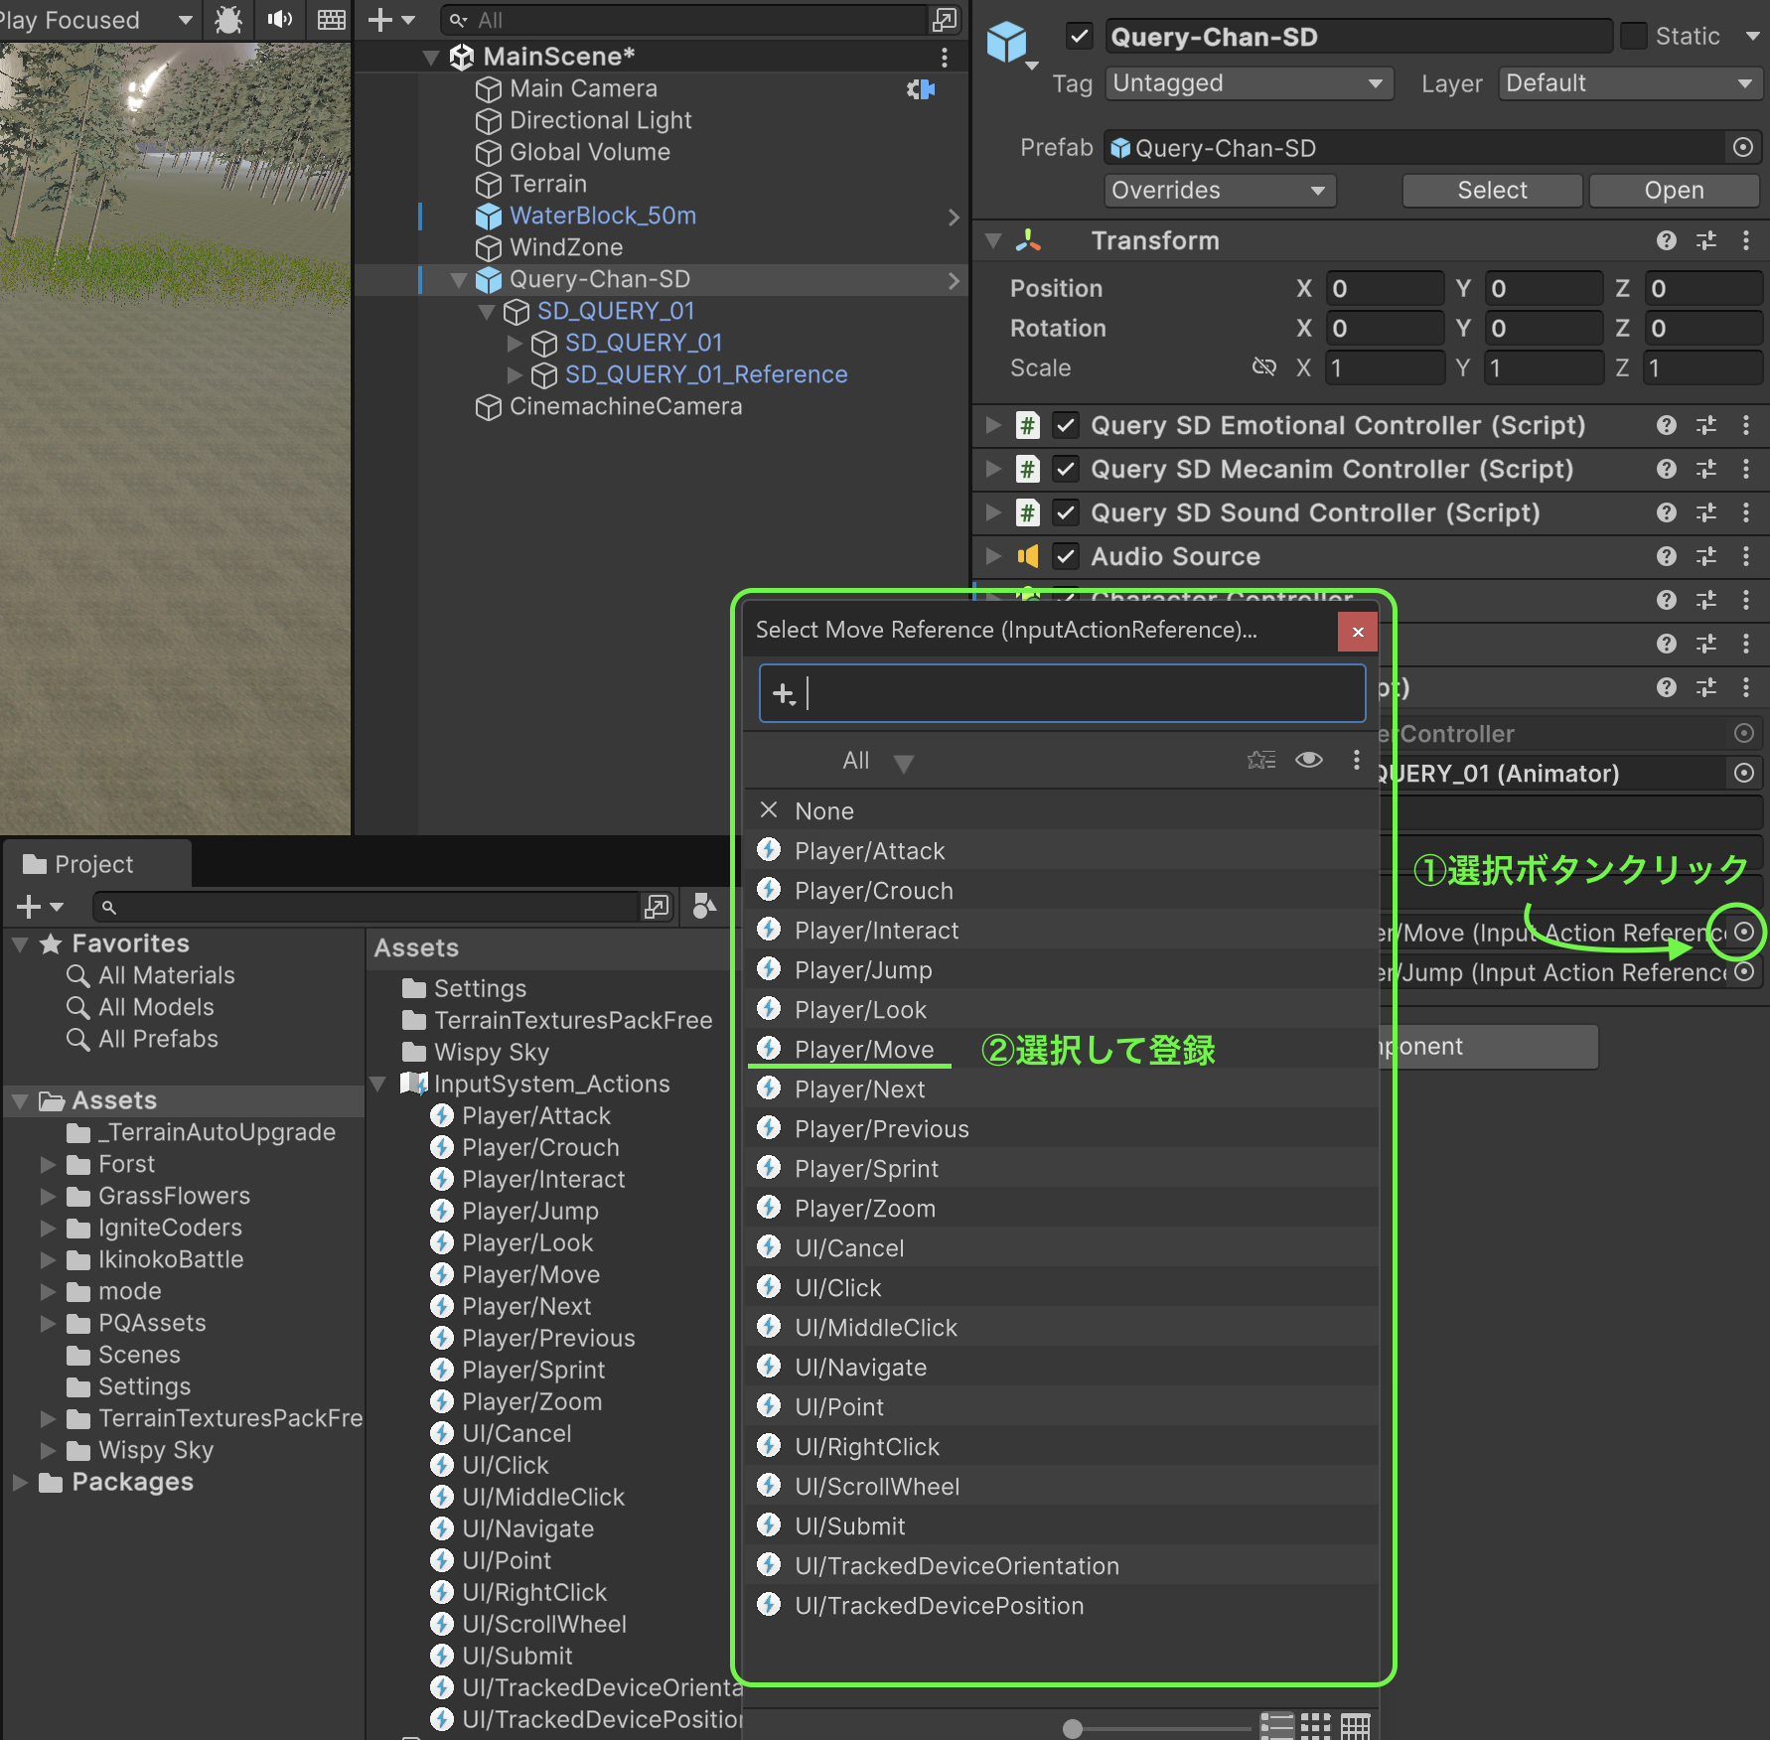Open the prefab Overrides dropdown

click(x=1220, y=191)
